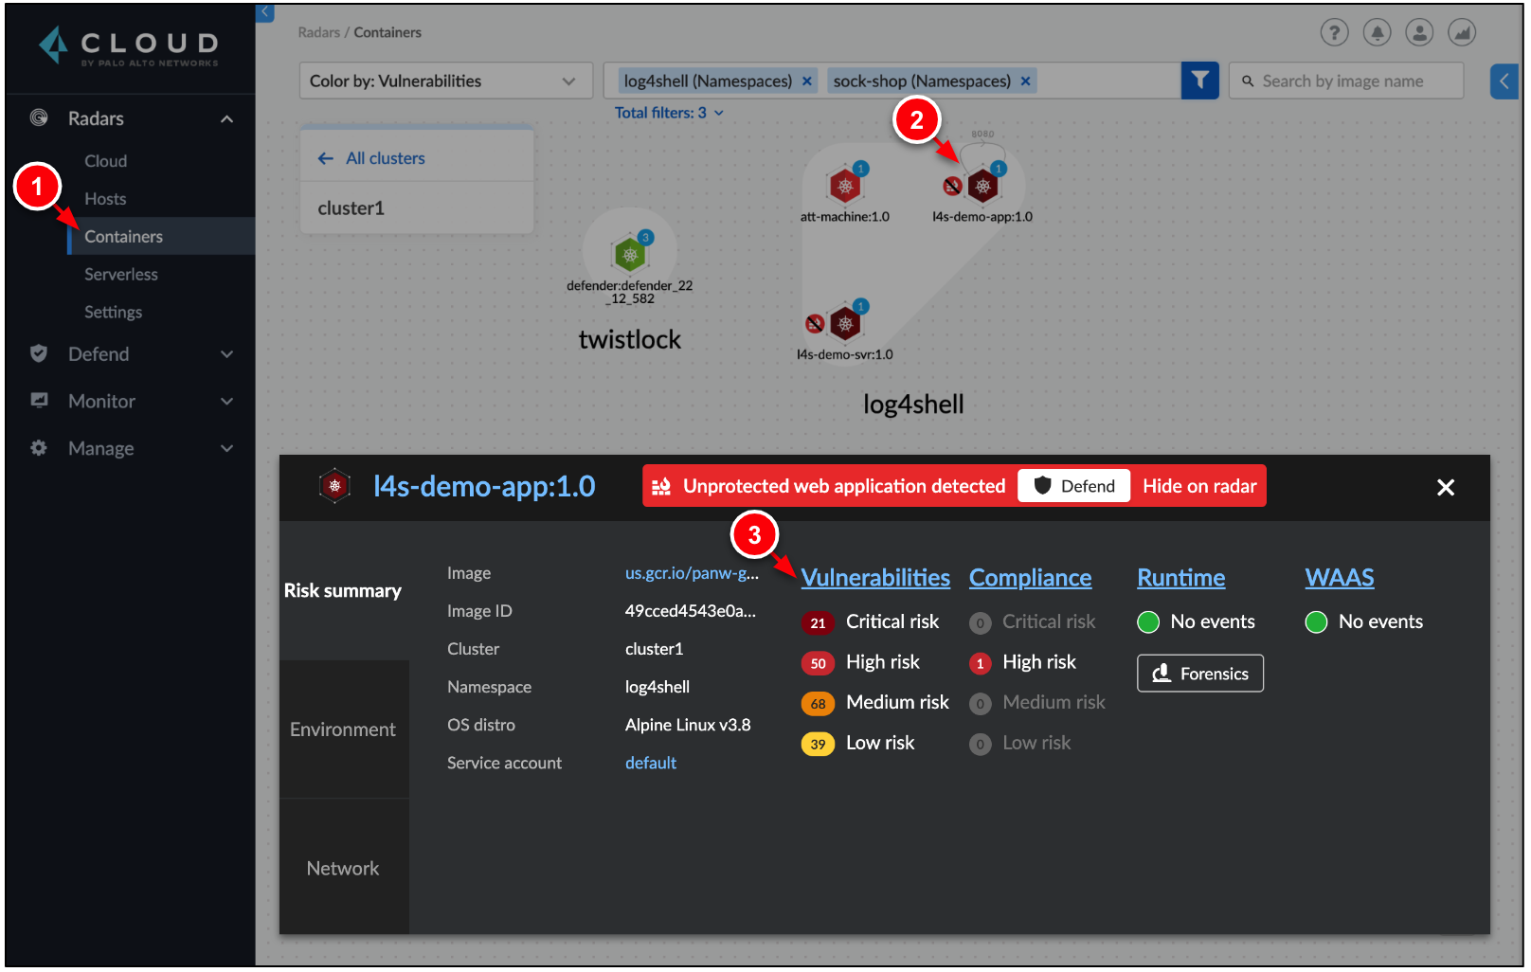Open the notifications bell icon
This screenshot has width=1531, height=972.
pyautogui.click(x=1377, y=33)
